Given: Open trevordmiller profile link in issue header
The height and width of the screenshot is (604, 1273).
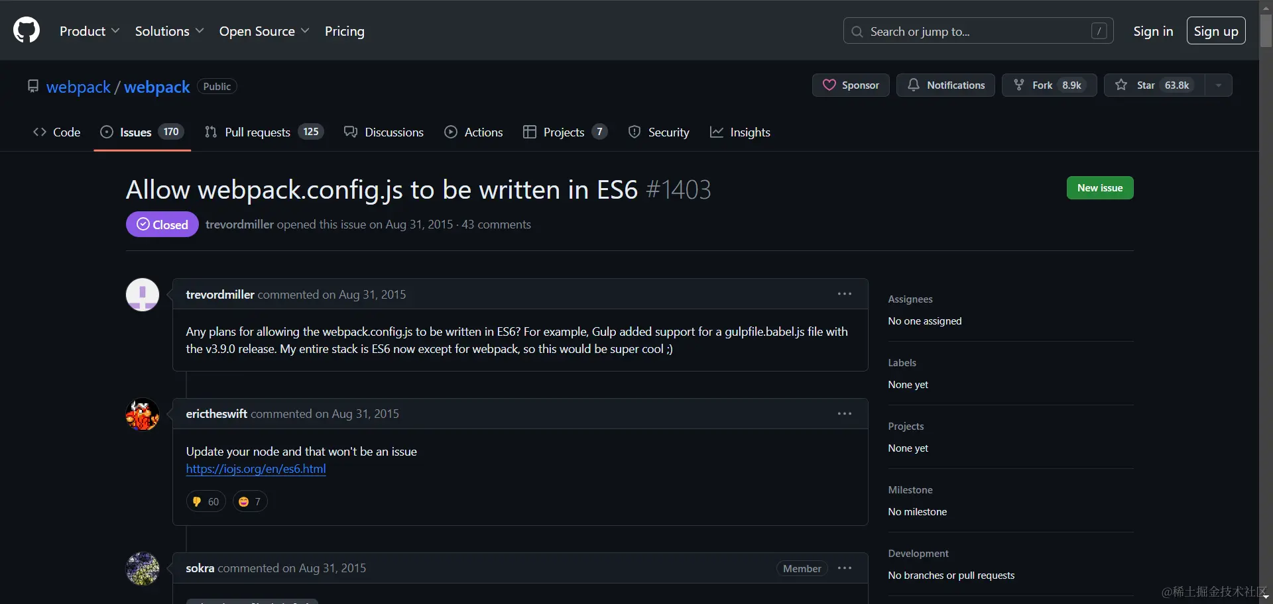Looking at the screenshot, I should [x=239, y=225].
